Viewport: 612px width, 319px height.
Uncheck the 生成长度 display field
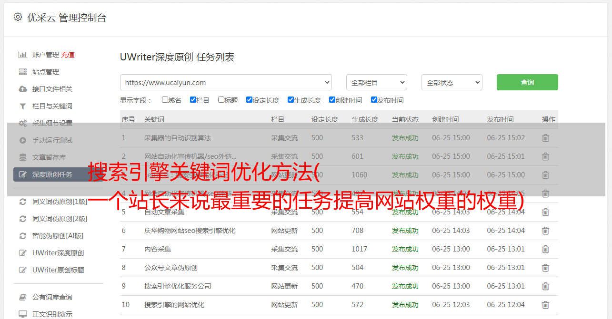click(x=291, y=100)
